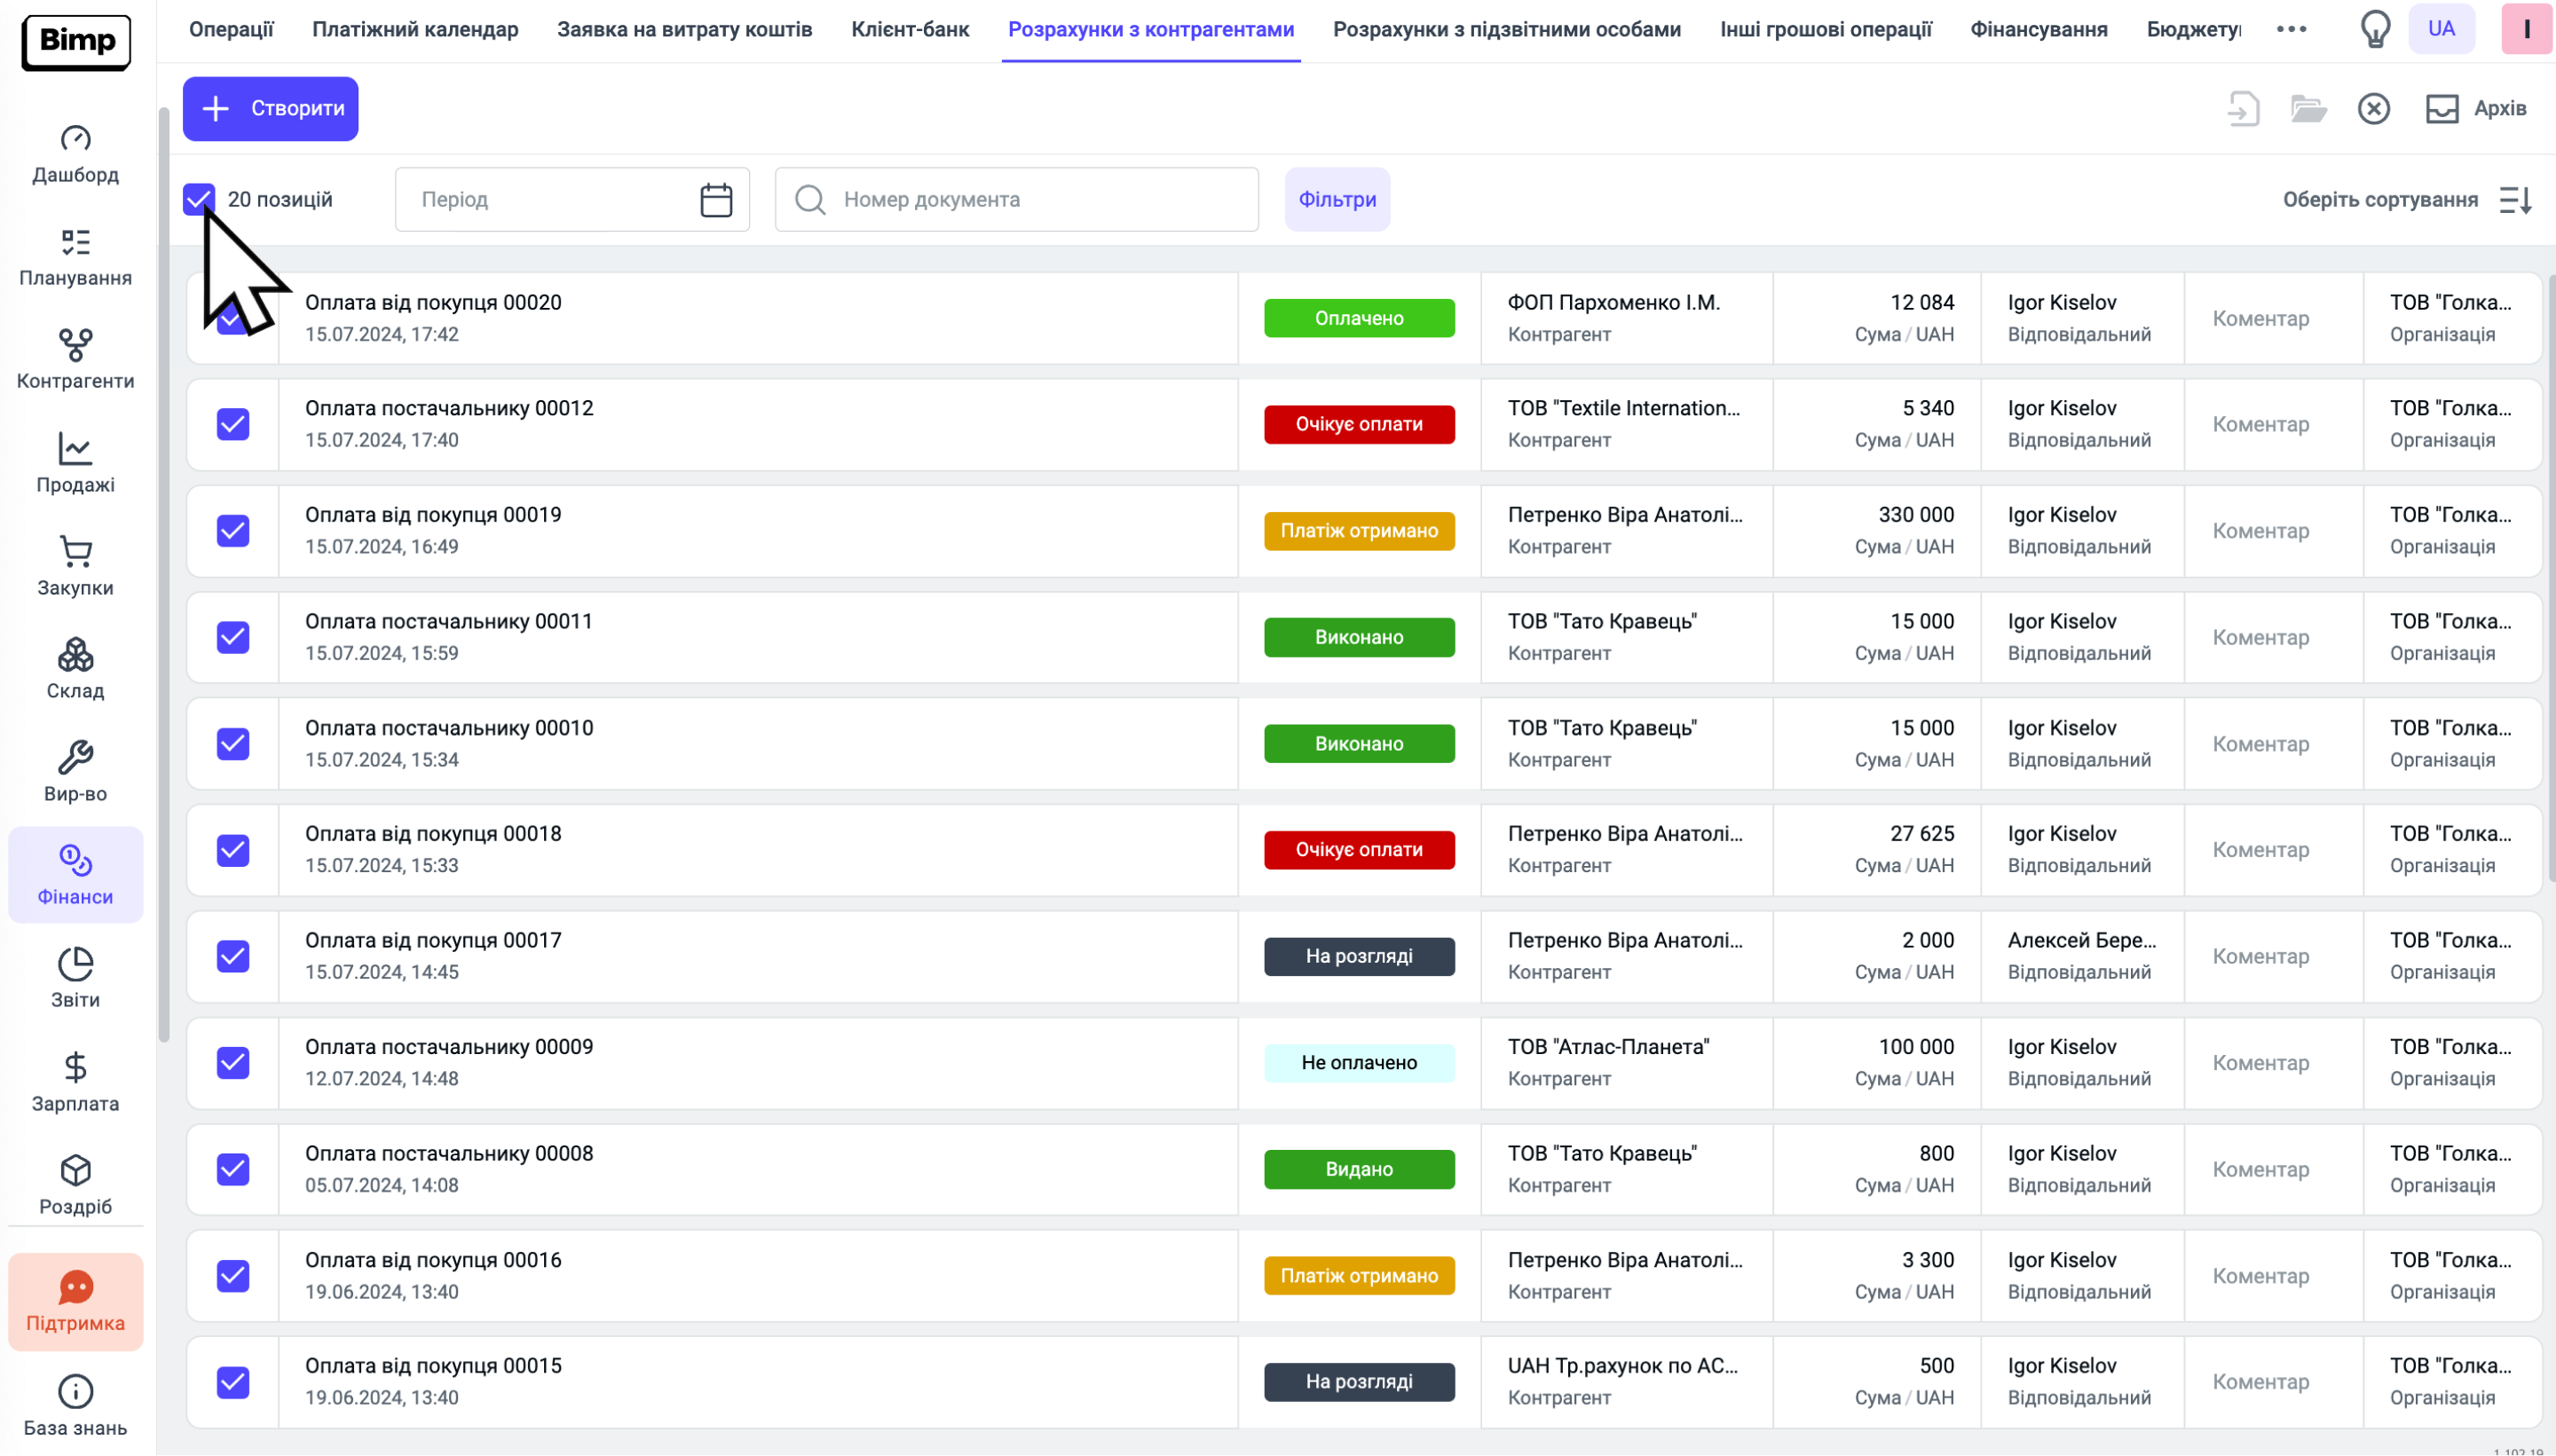Uncheck row Оплата постачальнику 00010
The image size is (2556, 1456).
tap(233, 744)
